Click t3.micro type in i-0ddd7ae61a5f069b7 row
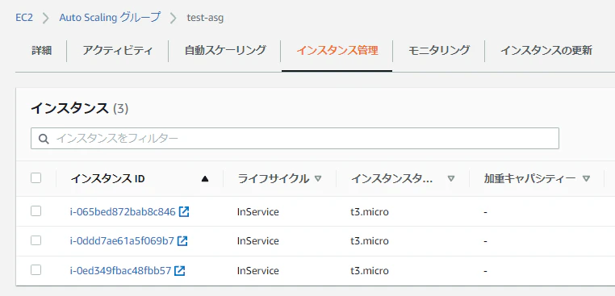615x296 pixels. click(x=370, y=240)
